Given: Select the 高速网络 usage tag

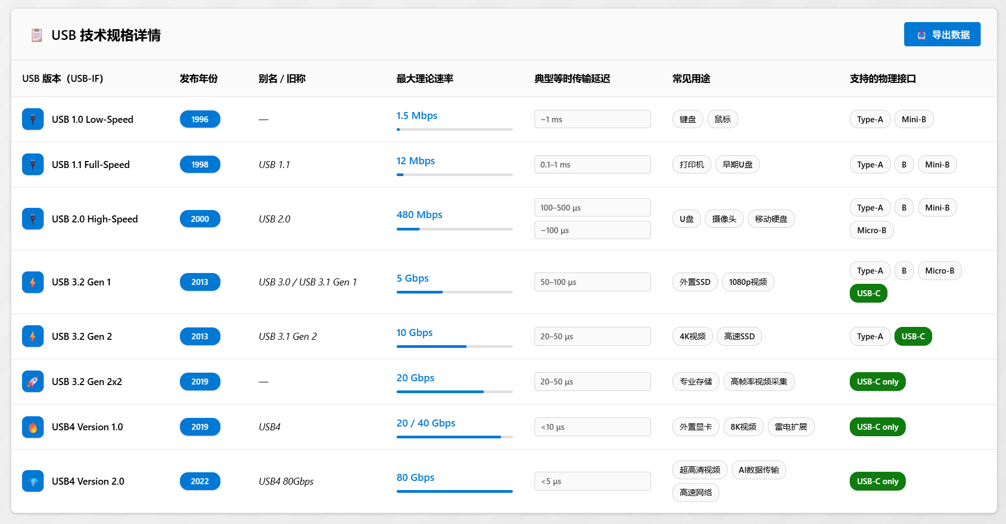Looking at the screenshot, I should coord(696,492).
